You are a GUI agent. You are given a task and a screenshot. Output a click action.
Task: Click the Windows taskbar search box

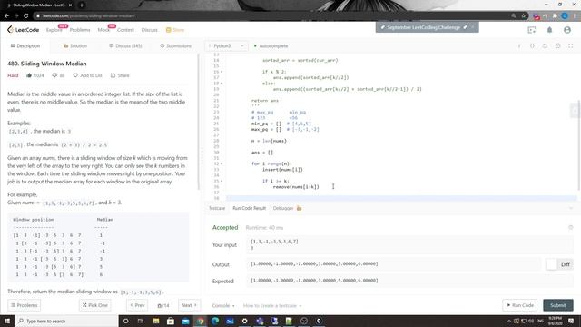tap(66, 321)
